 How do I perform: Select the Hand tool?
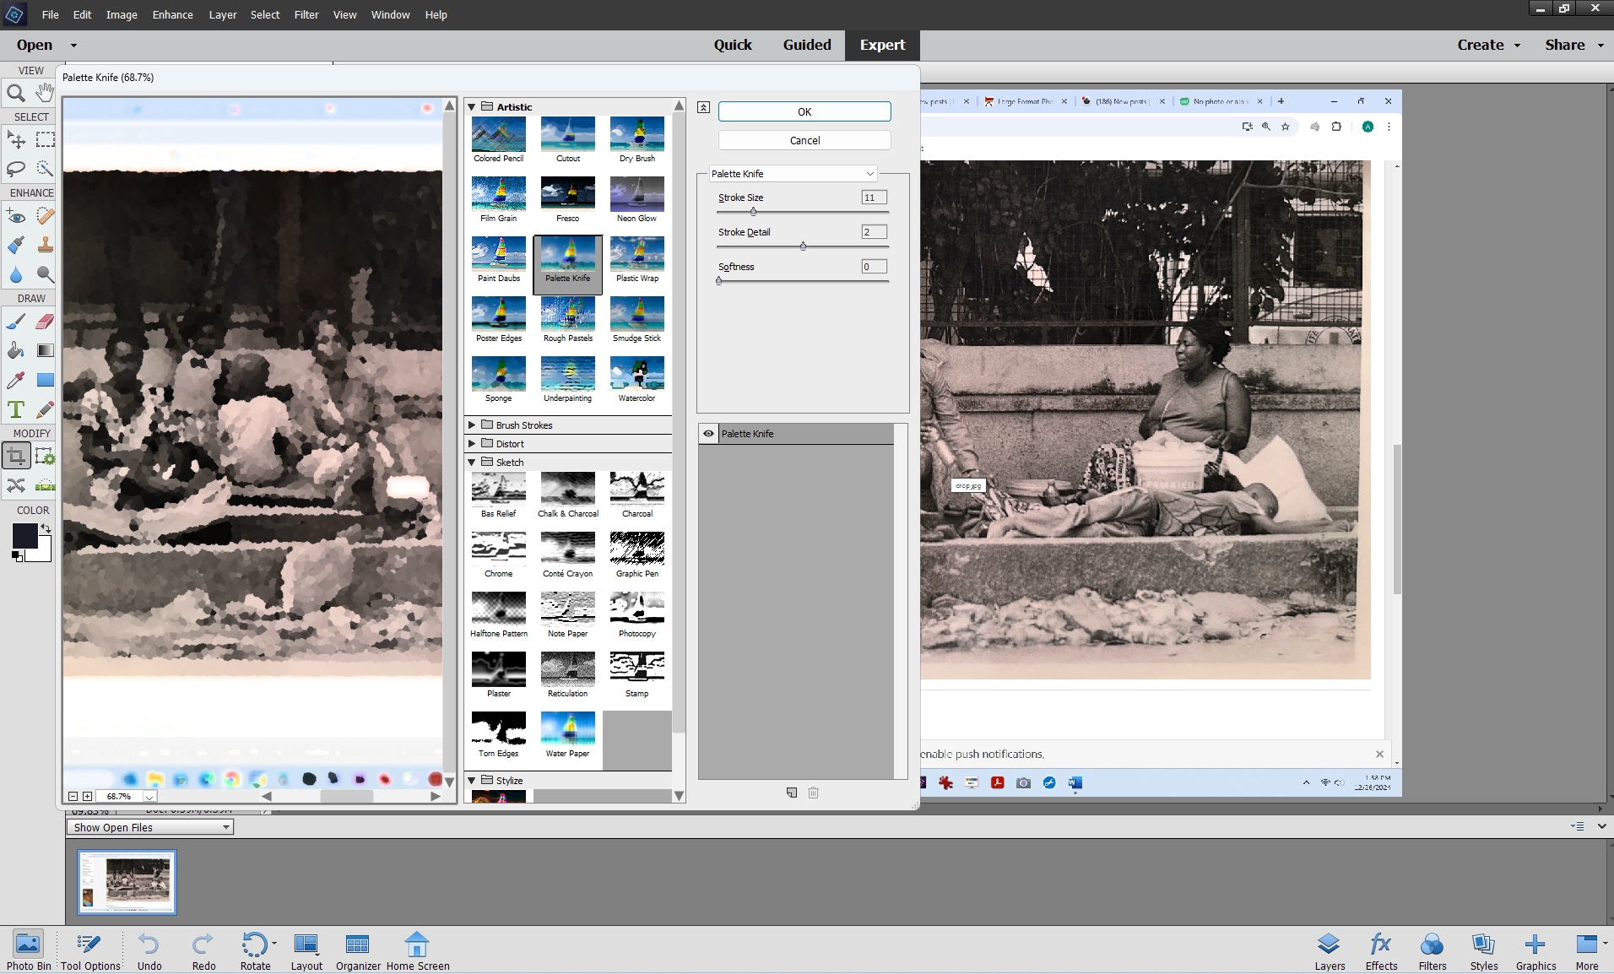[45, 93]
